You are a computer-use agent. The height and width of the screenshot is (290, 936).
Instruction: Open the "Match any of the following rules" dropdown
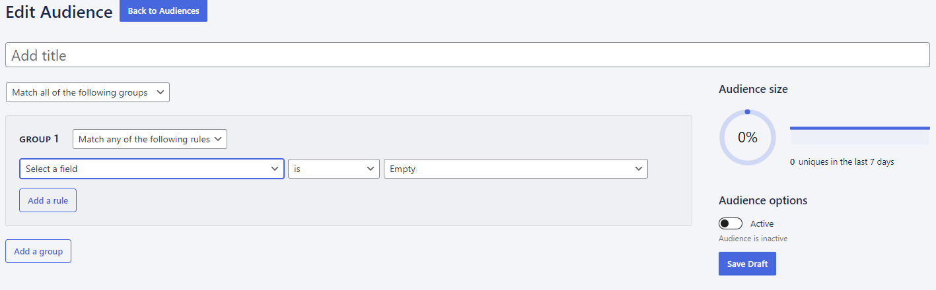click(x=150, y=139)
